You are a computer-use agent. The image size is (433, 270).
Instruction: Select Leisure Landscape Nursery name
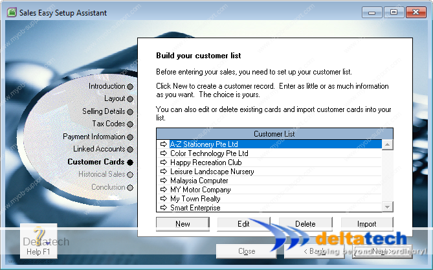212,172
